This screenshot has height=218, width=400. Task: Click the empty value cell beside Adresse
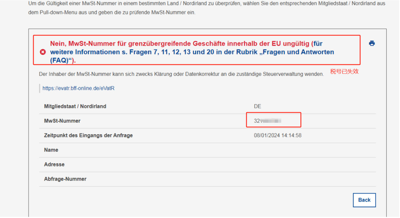click(x=312, y=164)
